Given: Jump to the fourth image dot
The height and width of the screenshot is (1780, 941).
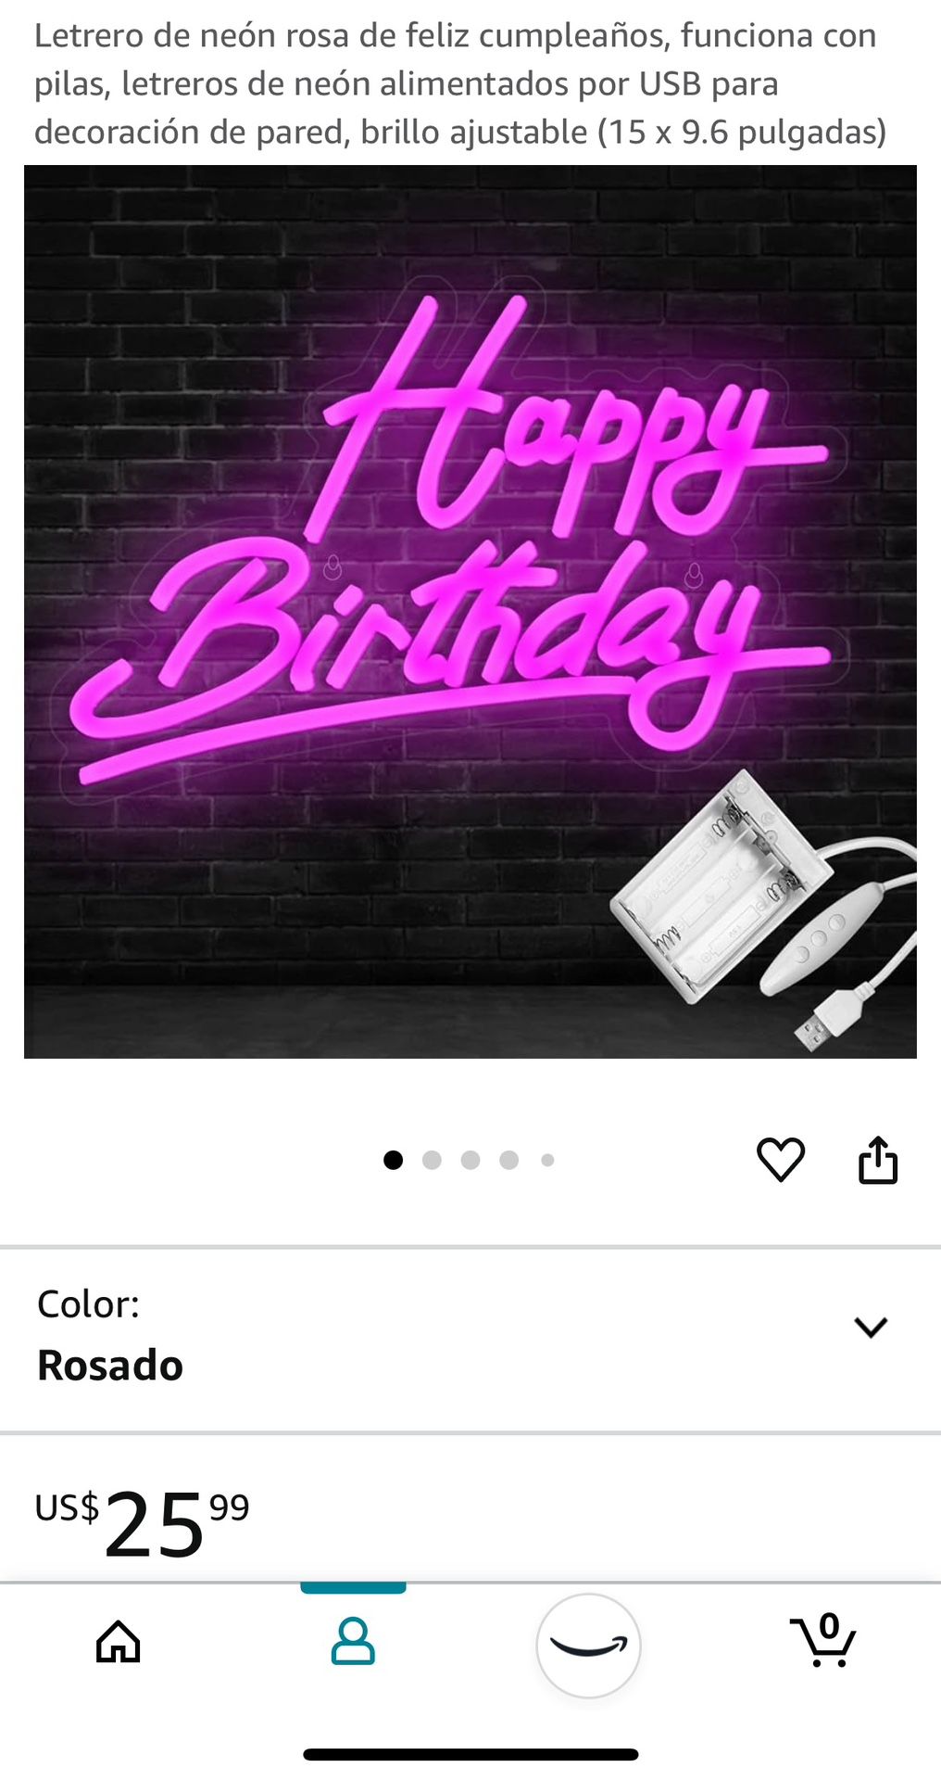Looking at the screenshot, I should click(508, 1160).
